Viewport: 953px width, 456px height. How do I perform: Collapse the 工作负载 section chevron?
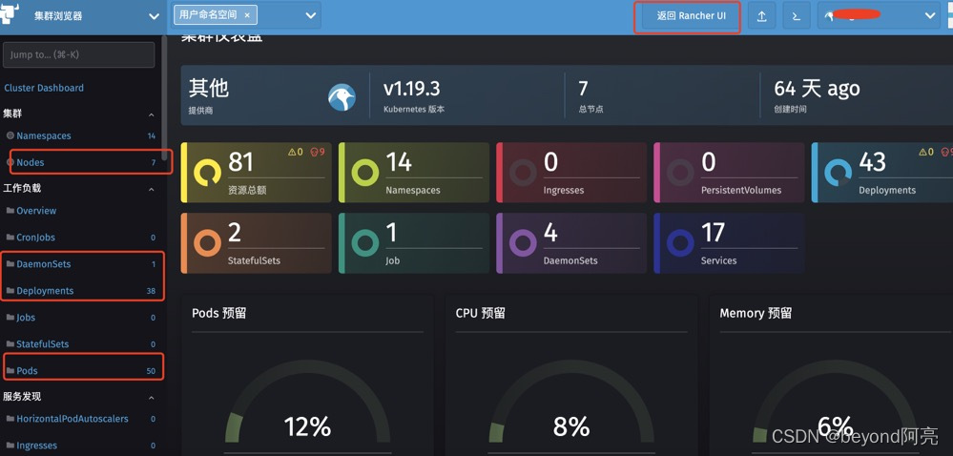152,189
